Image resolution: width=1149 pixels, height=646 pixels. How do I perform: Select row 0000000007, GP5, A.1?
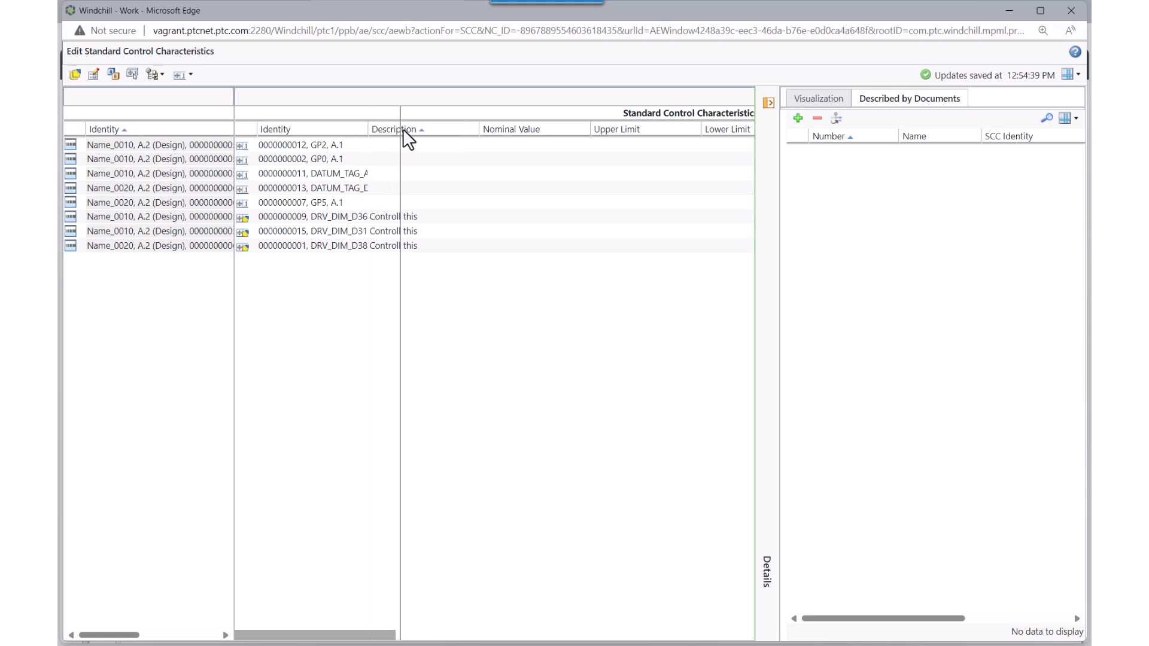tap(494, 203)
